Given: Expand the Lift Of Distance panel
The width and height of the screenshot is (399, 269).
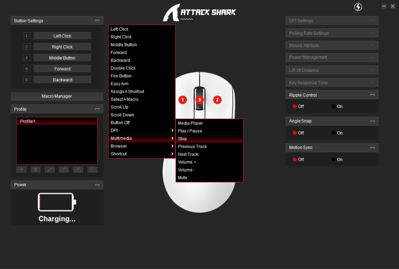Looking at the screenshot, I should 372,70.
